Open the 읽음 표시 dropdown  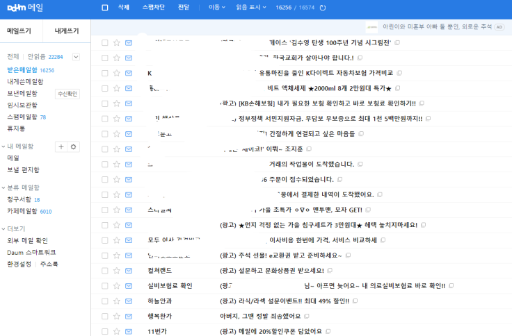click(250, 7)
